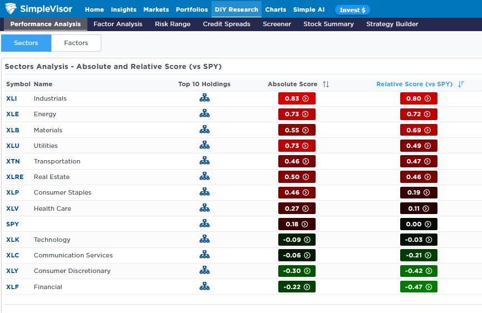Open the Markets menu
This screenshot has width=482, height=313.
156,9
